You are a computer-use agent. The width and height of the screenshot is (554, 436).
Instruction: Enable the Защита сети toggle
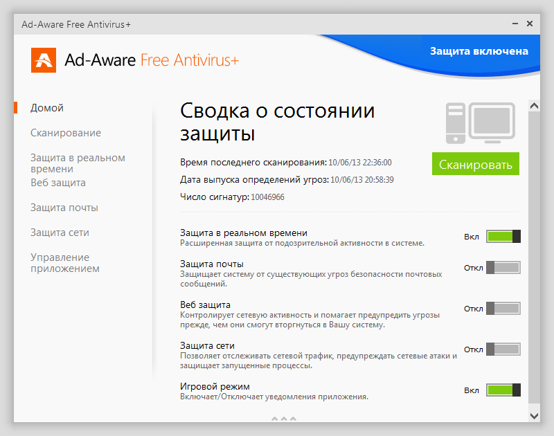click(x=503, y=349)
